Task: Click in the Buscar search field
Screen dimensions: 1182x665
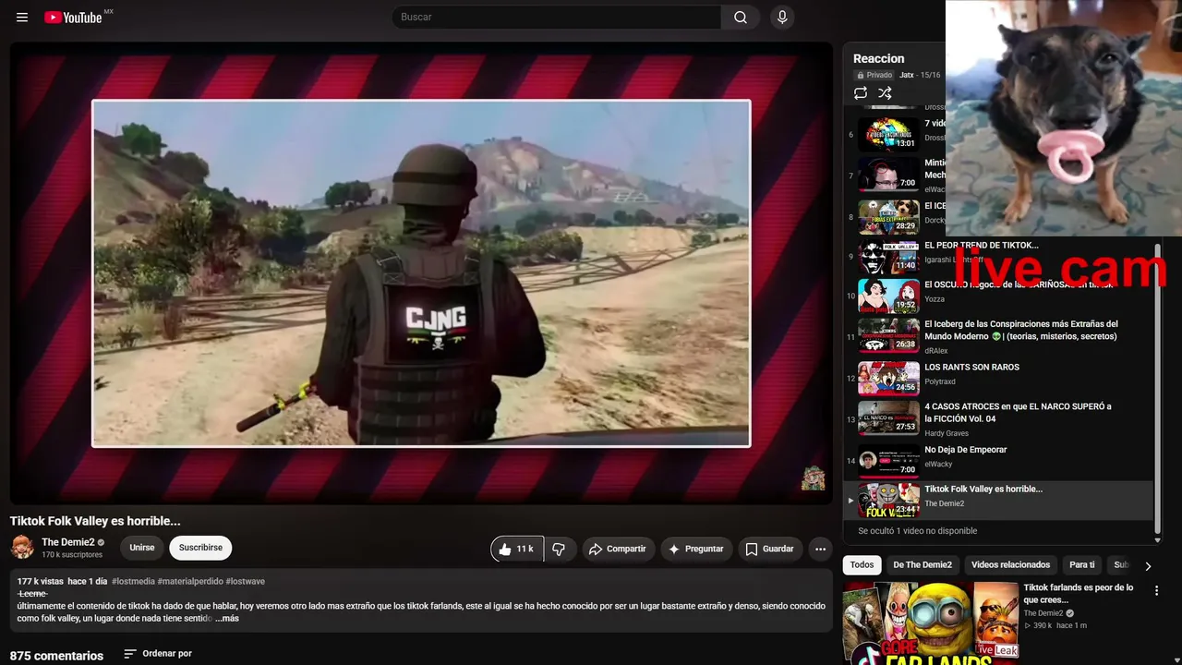Action: [x=556, y=18]
